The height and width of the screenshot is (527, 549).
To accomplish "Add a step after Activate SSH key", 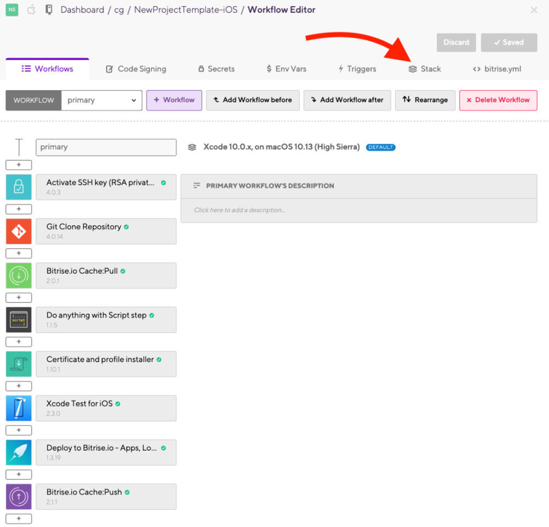I will point(19,209).
